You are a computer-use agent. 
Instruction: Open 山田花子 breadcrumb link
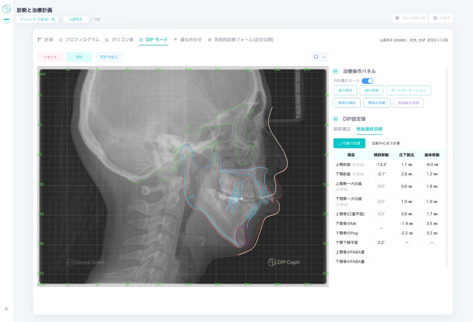pos(76,19)
